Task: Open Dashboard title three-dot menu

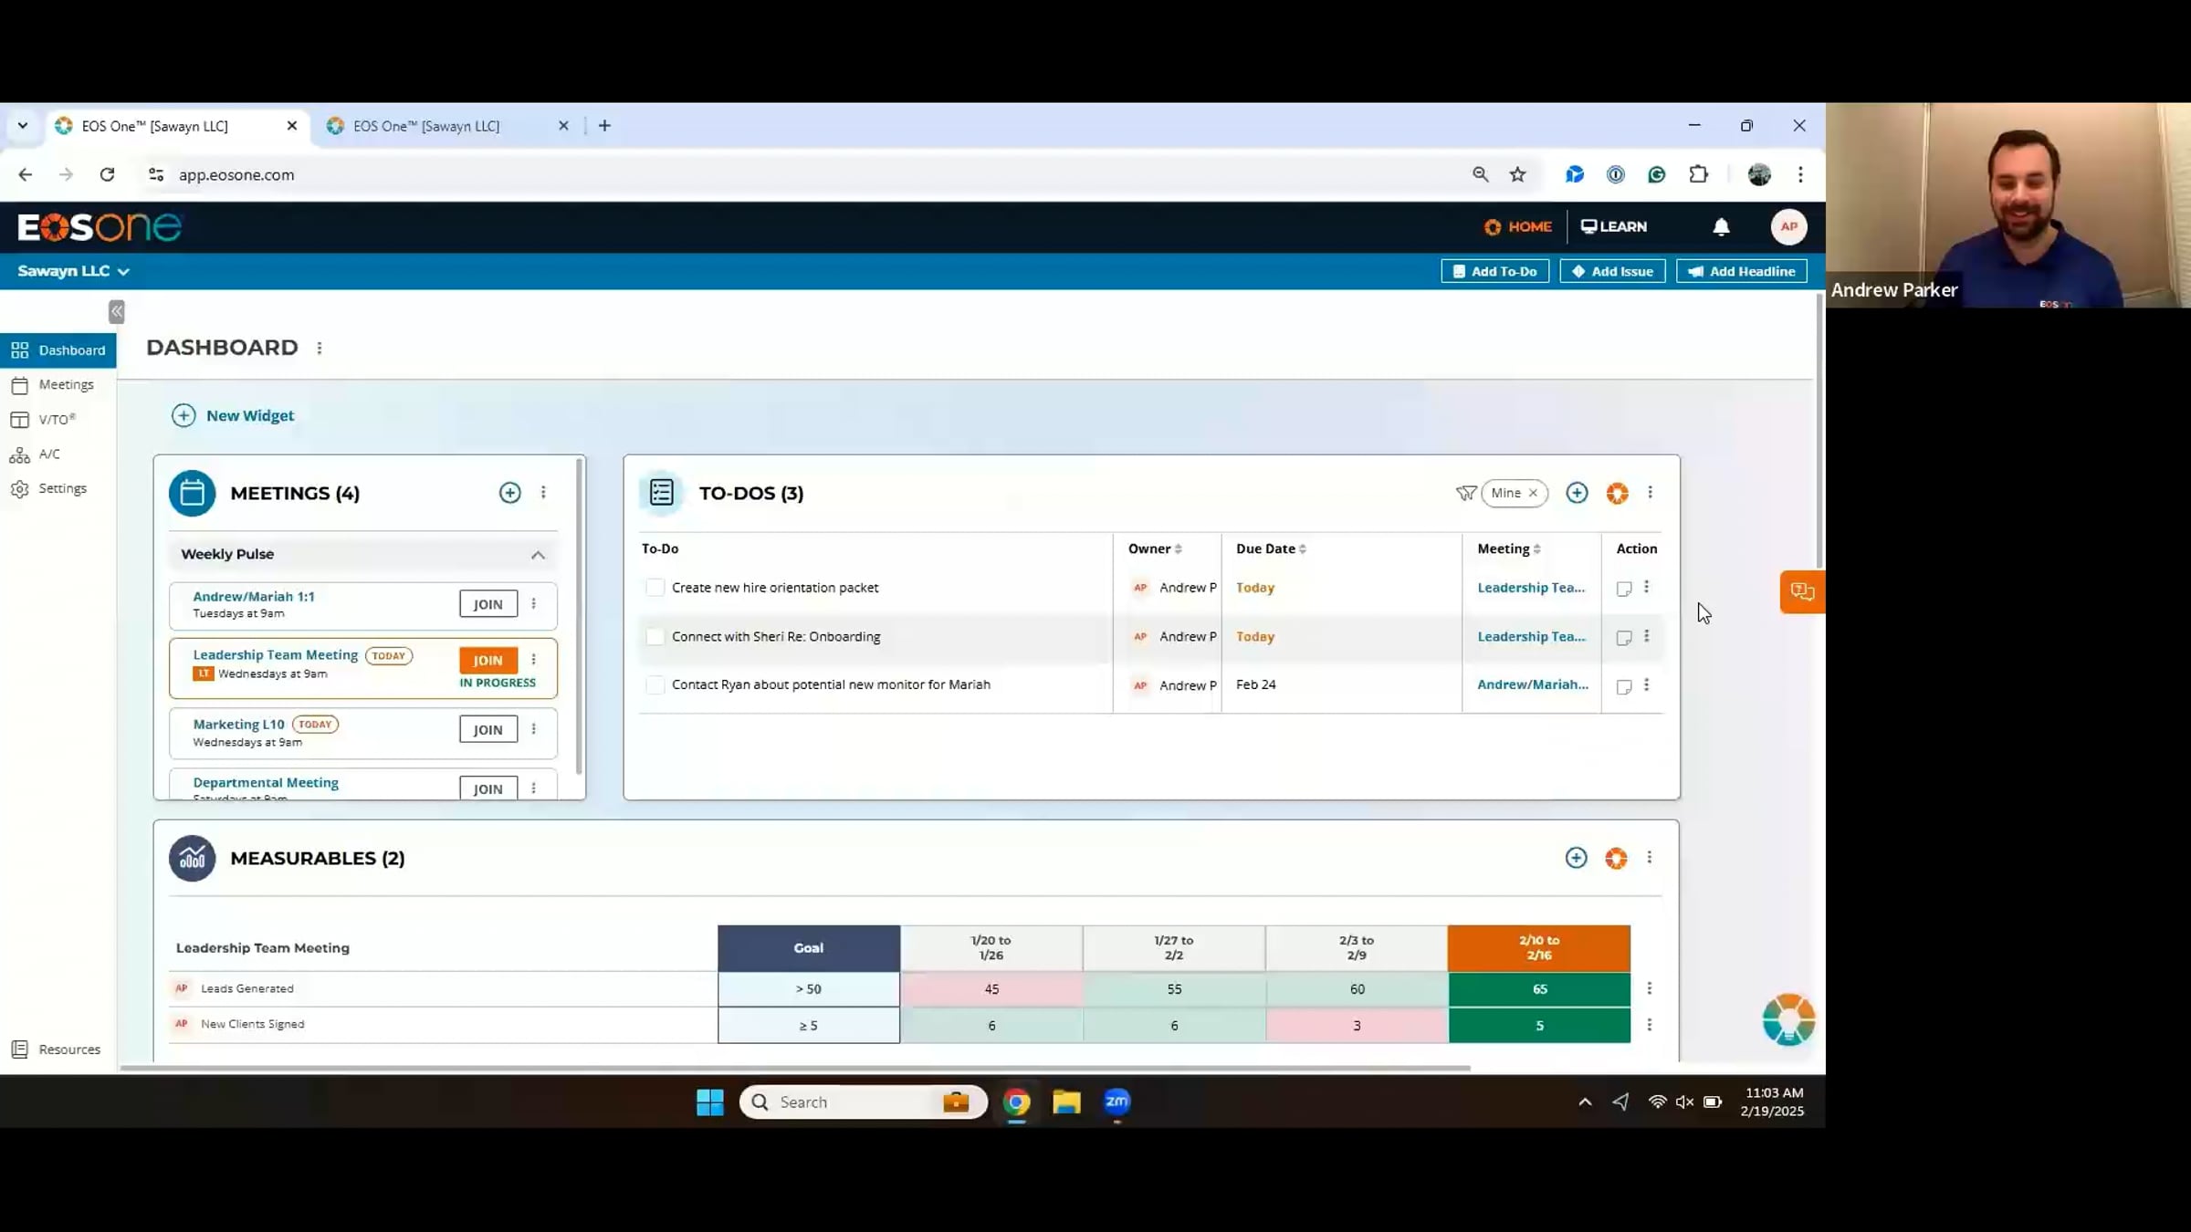Action: coord(320,349)
